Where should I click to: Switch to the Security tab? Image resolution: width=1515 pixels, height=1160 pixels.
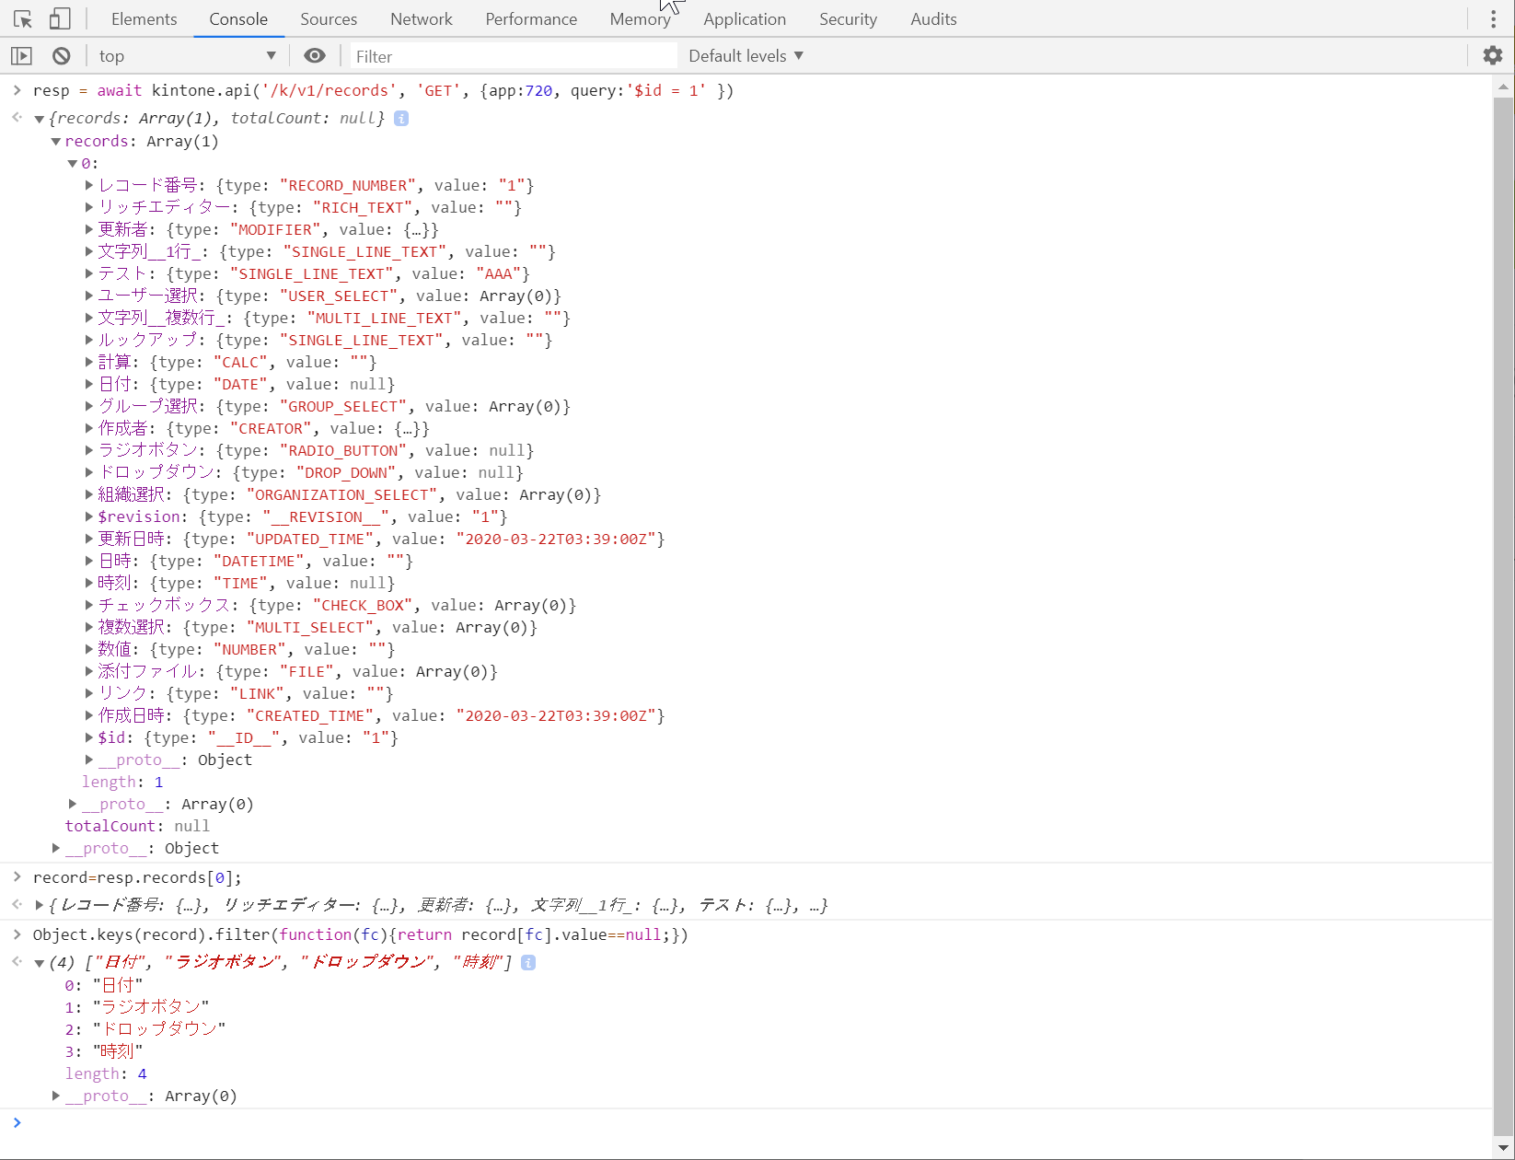click(x=848, y=18)
